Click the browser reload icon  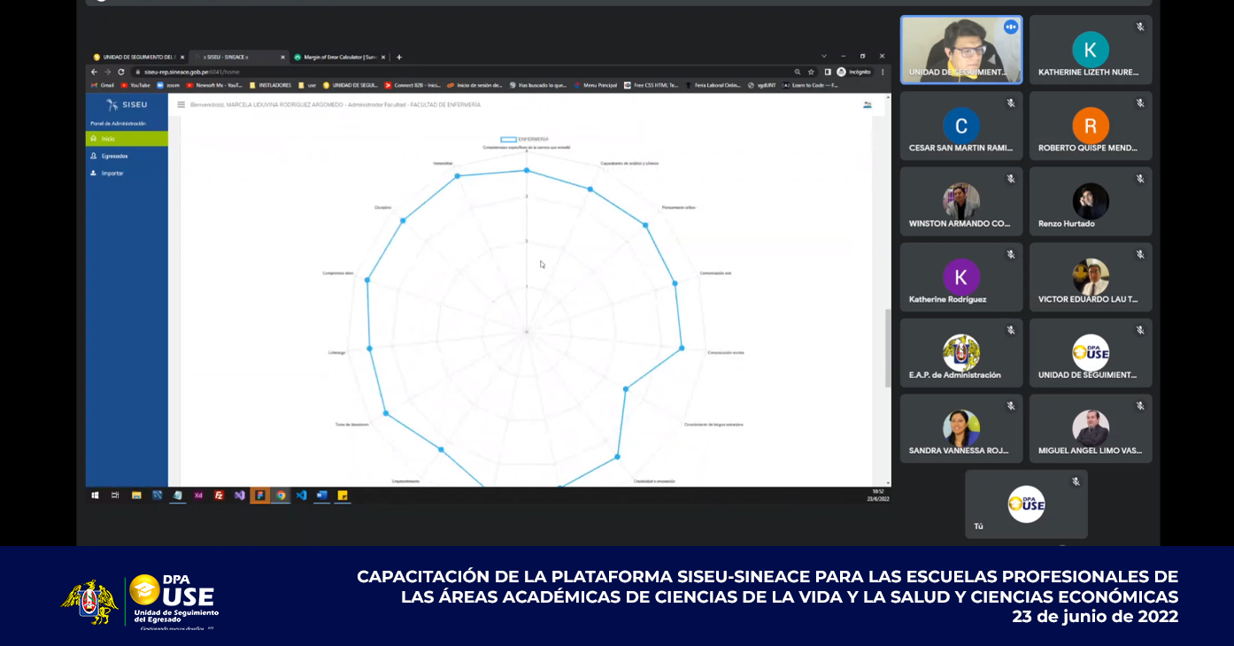(121, 72)
